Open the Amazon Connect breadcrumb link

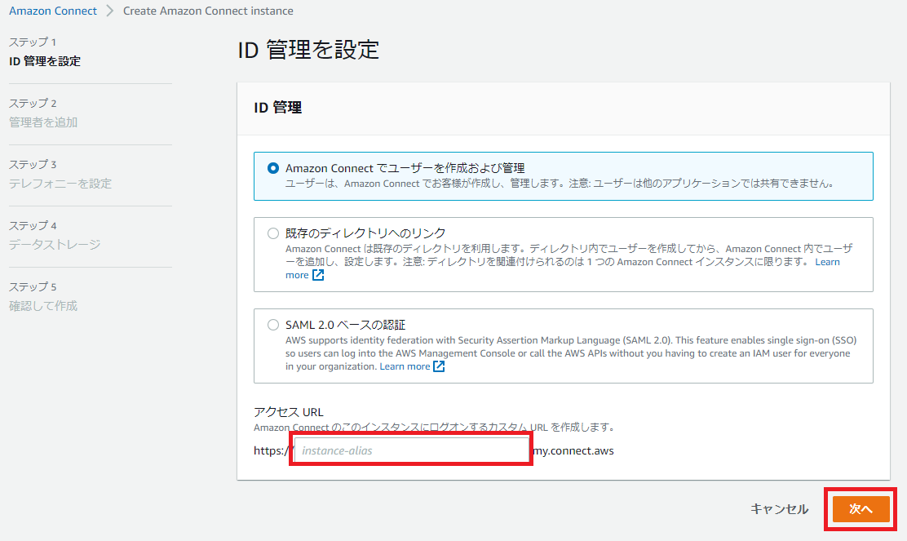click(x=53, y=11)
